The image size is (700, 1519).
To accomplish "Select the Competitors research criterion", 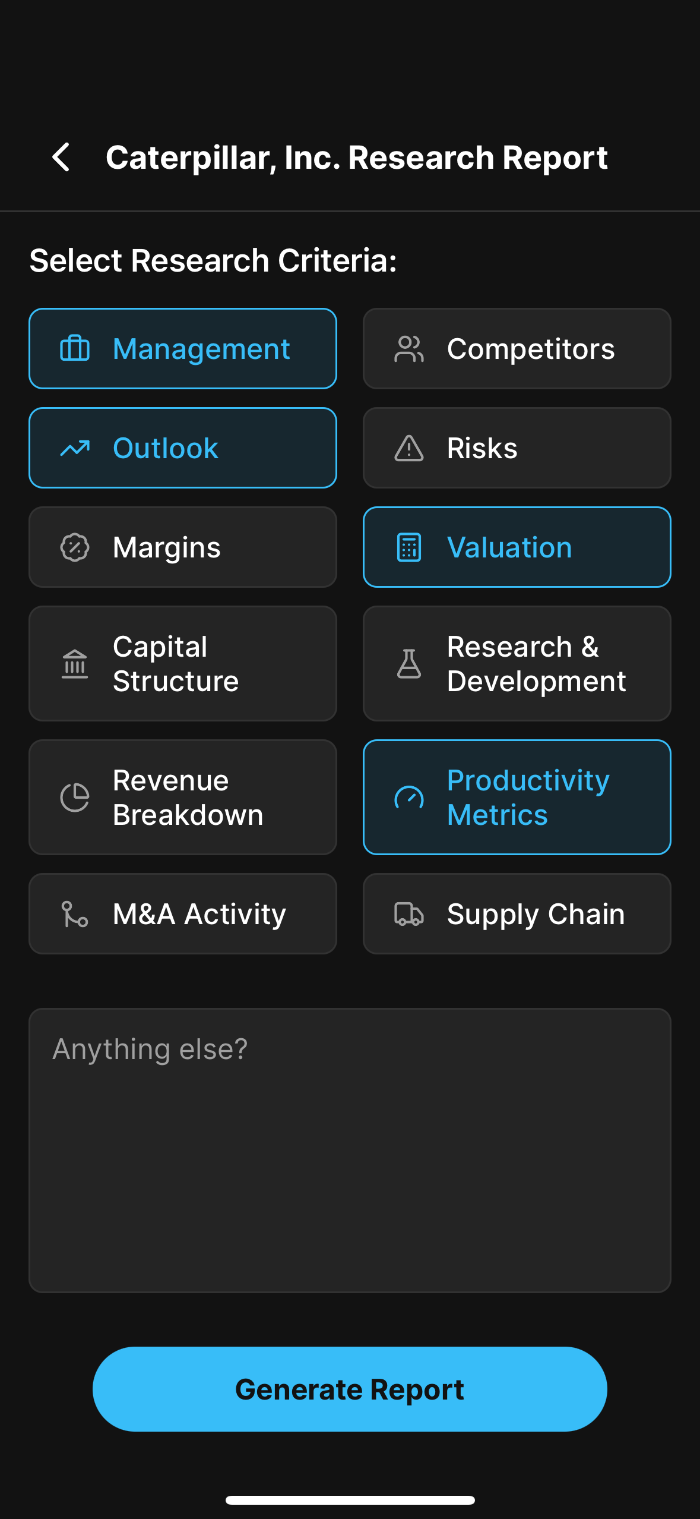I will (517, 349).
